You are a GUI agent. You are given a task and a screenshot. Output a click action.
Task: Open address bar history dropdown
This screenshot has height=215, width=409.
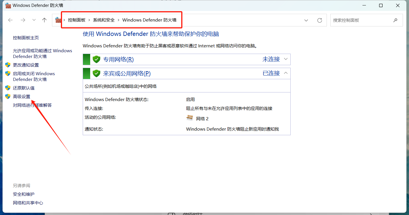[x=306, y=20]
